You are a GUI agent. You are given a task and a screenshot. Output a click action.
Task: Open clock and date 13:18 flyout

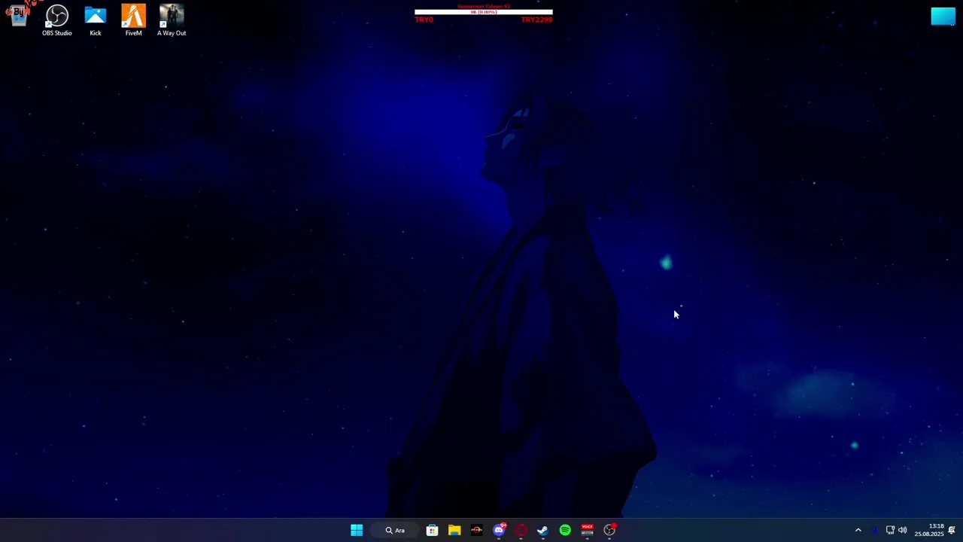(x=929, y=530)
